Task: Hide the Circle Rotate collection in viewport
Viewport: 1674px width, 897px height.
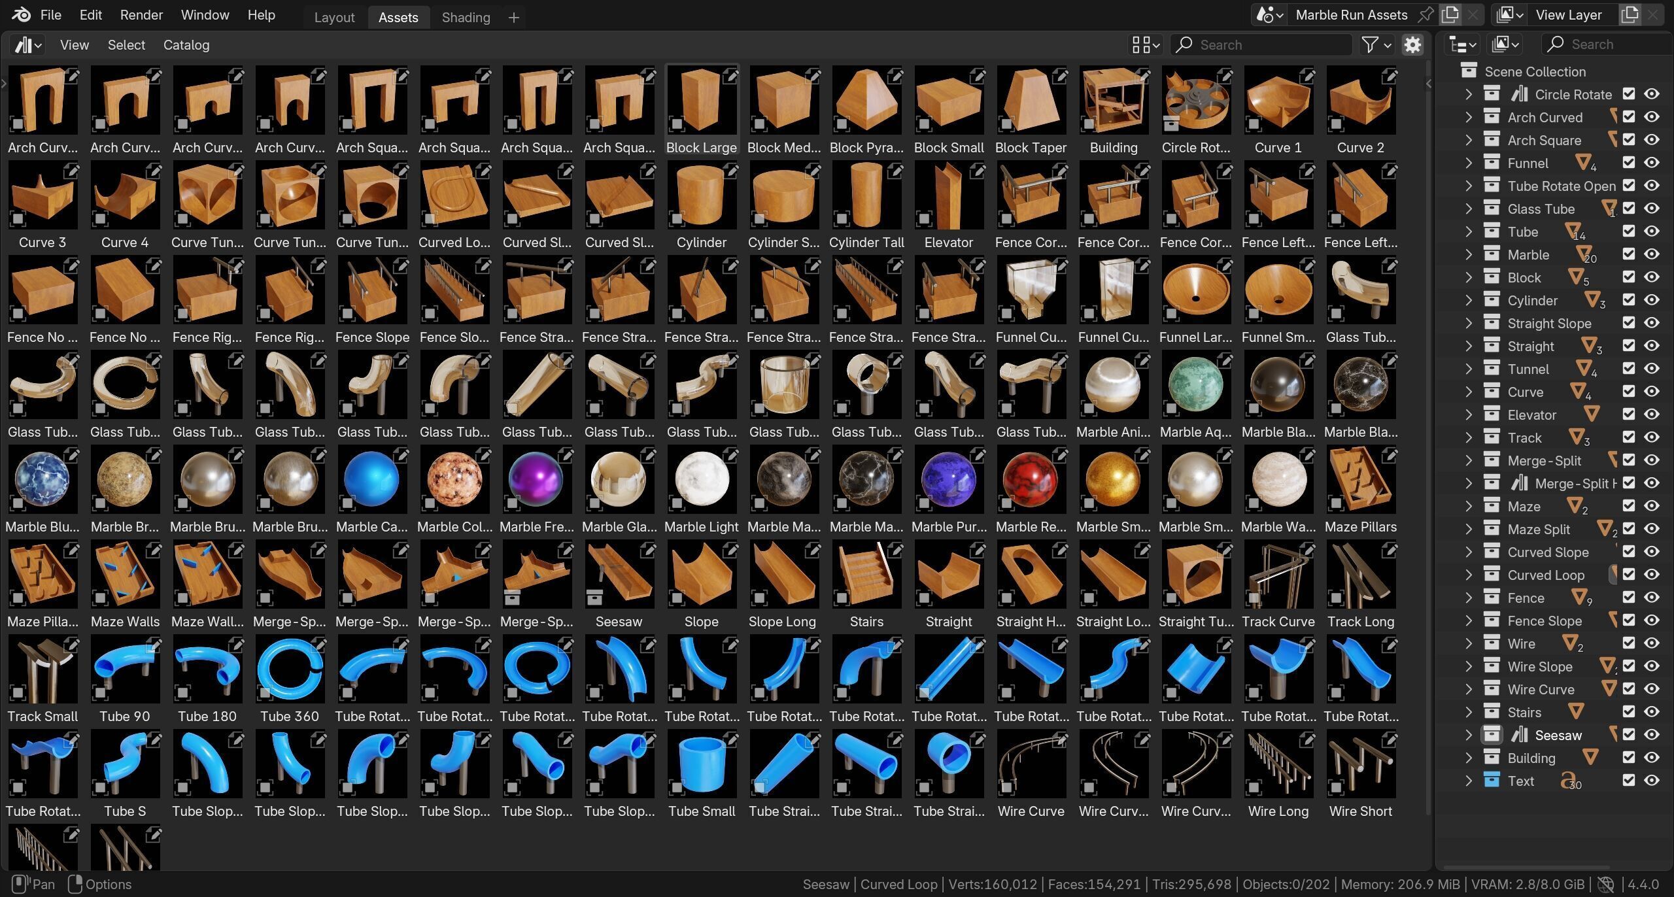Action: pos(1652,94)
